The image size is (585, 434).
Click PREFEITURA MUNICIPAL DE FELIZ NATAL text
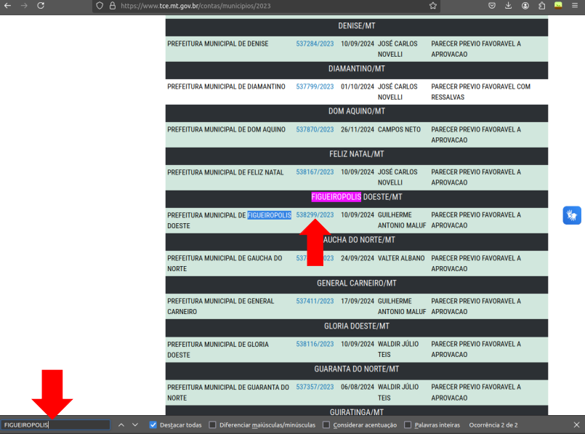[x=225, y=172]
